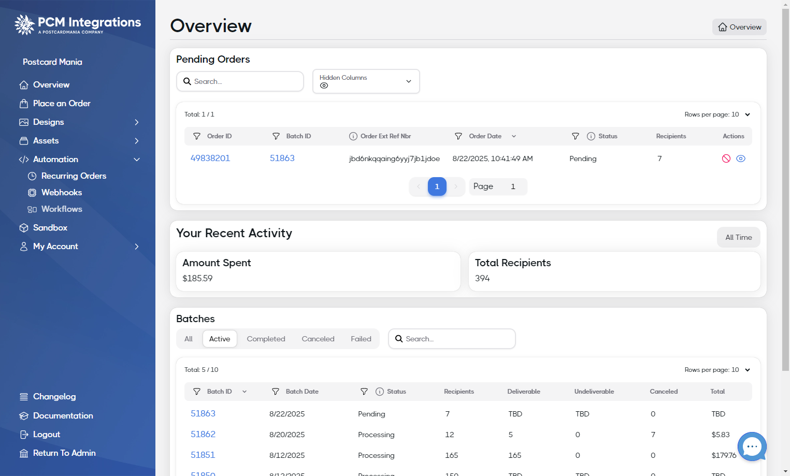Viewport: 790px width, 476px height.
Task: Click the Automation code brackets icon
Action: click(24, 160)
